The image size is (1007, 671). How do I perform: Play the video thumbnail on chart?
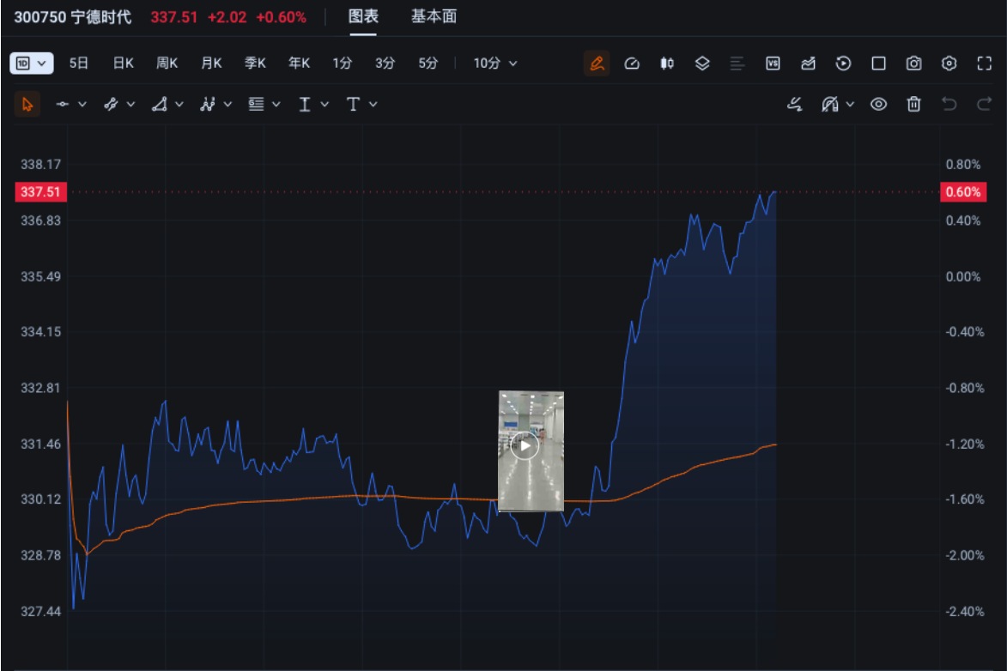point(525,445)
